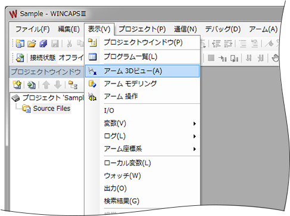
Task: Click the scissors cut icon
Action: point(69,44)
